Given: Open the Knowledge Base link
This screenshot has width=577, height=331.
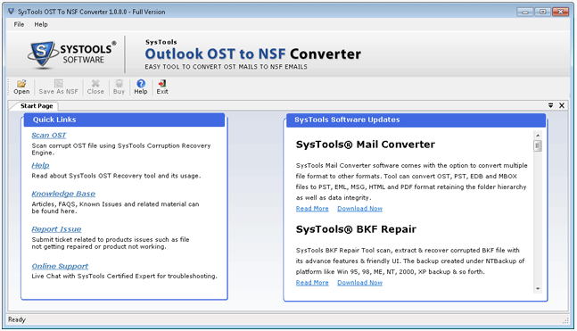Looking at the screenshot, I should 63,194.
